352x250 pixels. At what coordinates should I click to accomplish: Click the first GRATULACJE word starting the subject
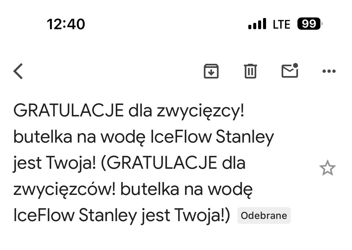68,111
